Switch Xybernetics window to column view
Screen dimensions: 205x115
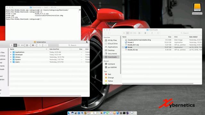[19, 45]
